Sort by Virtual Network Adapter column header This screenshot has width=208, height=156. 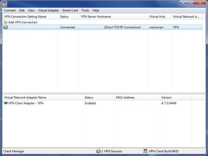tap(187, 17)
